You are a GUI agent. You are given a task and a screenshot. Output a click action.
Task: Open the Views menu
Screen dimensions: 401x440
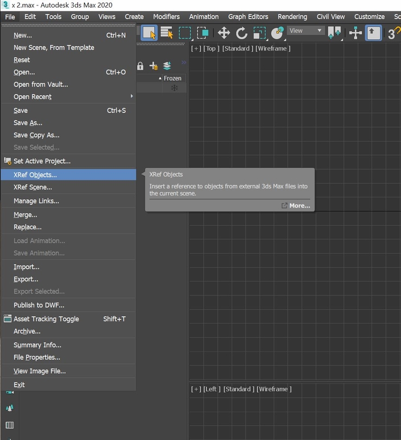[107, 17]
